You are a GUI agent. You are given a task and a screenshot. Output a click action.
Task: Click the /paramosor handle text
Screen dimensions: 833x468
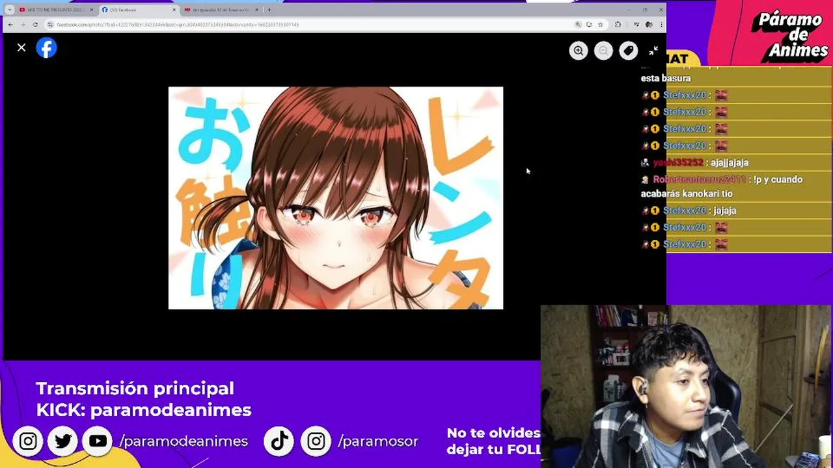tap(378, 441)
